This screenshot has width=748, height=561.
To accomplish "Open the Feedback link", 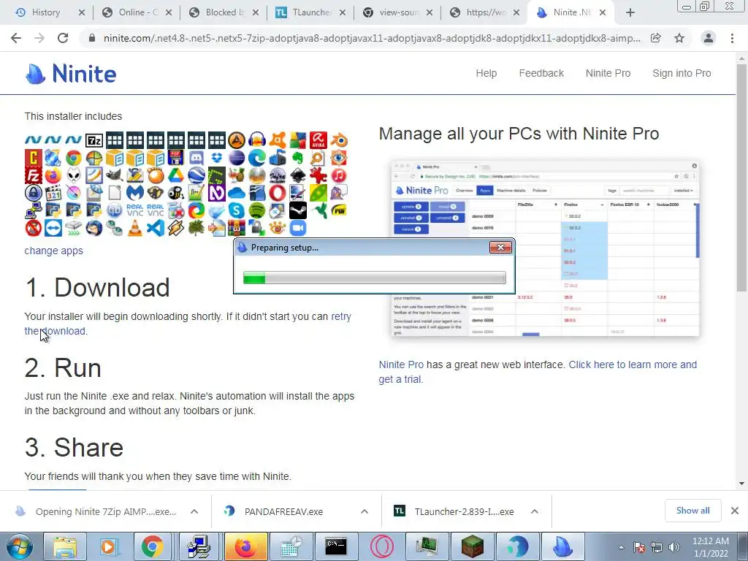I will click(541, 73).
